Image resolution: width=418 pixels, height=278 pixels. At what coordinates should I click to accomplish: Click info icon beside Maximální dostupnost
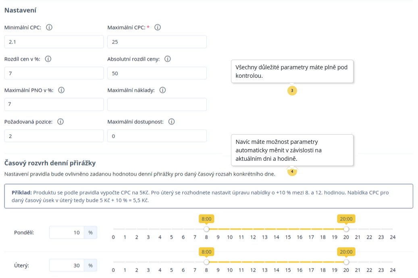pos(171,122)
